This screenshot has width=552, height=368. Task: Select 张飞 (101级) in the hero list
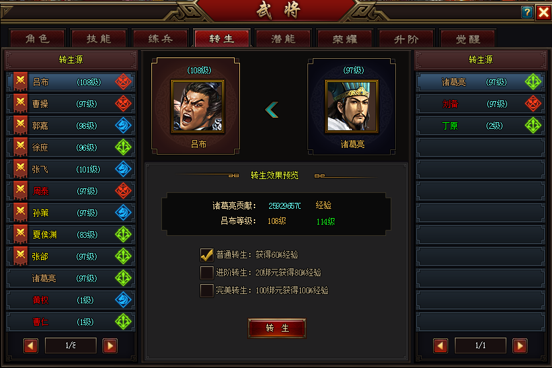[x=71, y=169]
